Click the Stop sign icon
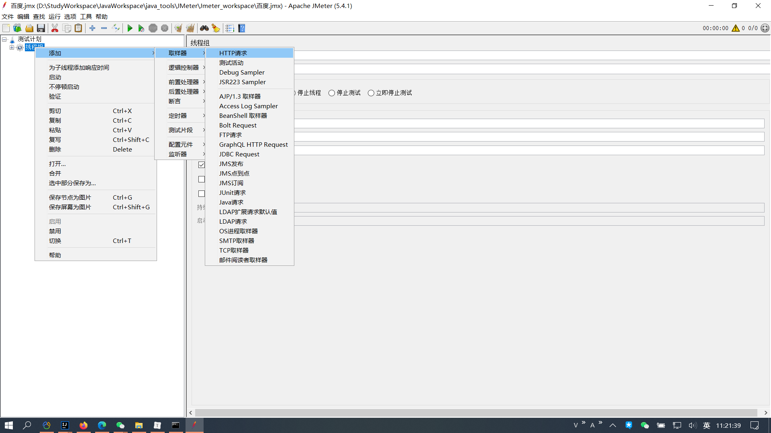The image size is (771, 433). (153, 28)
